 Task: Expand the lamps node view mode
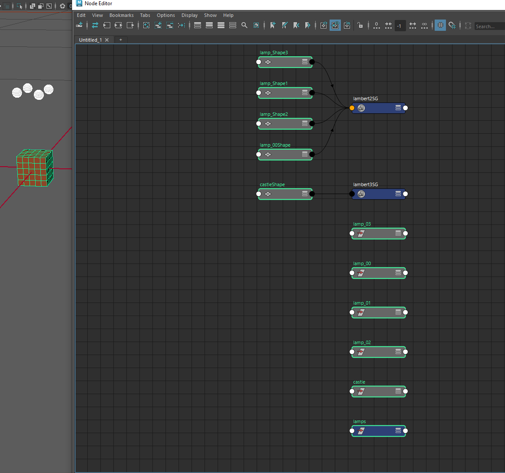point(398,431)
